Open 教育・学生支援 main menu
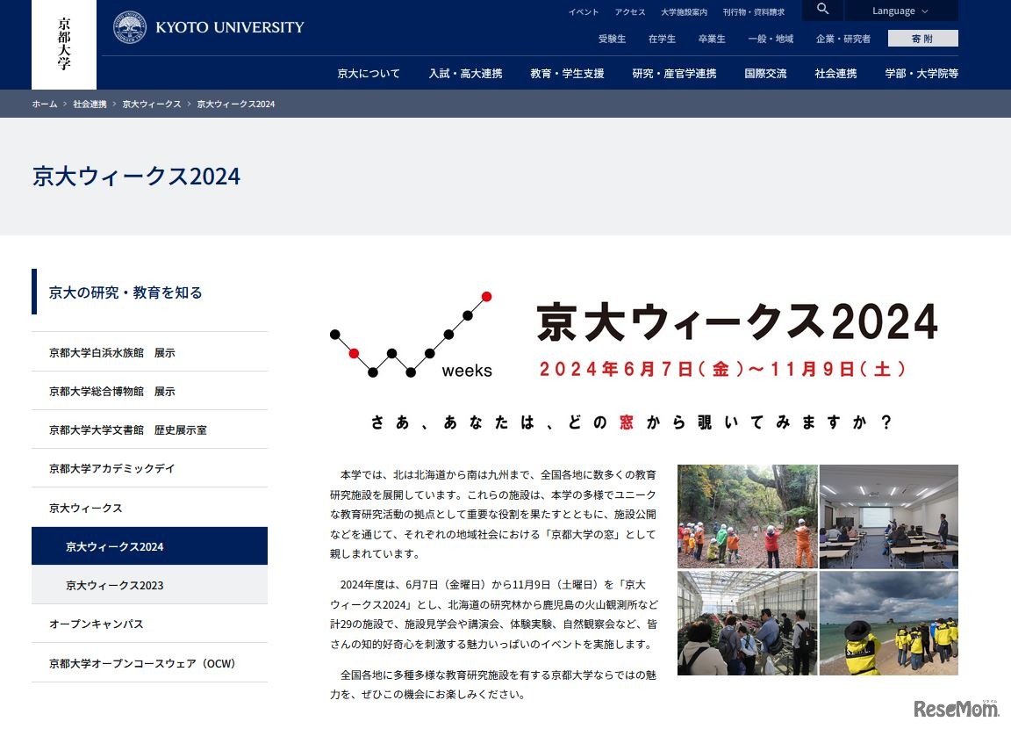This screenshot has height=729, width=1011. pyautogui.click(x=568, y=74)
